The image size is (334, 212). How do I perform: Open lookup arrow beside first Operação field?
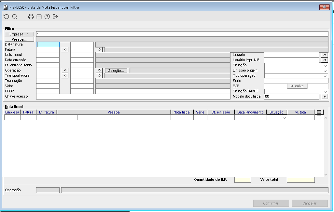click(x=65, y=71)
